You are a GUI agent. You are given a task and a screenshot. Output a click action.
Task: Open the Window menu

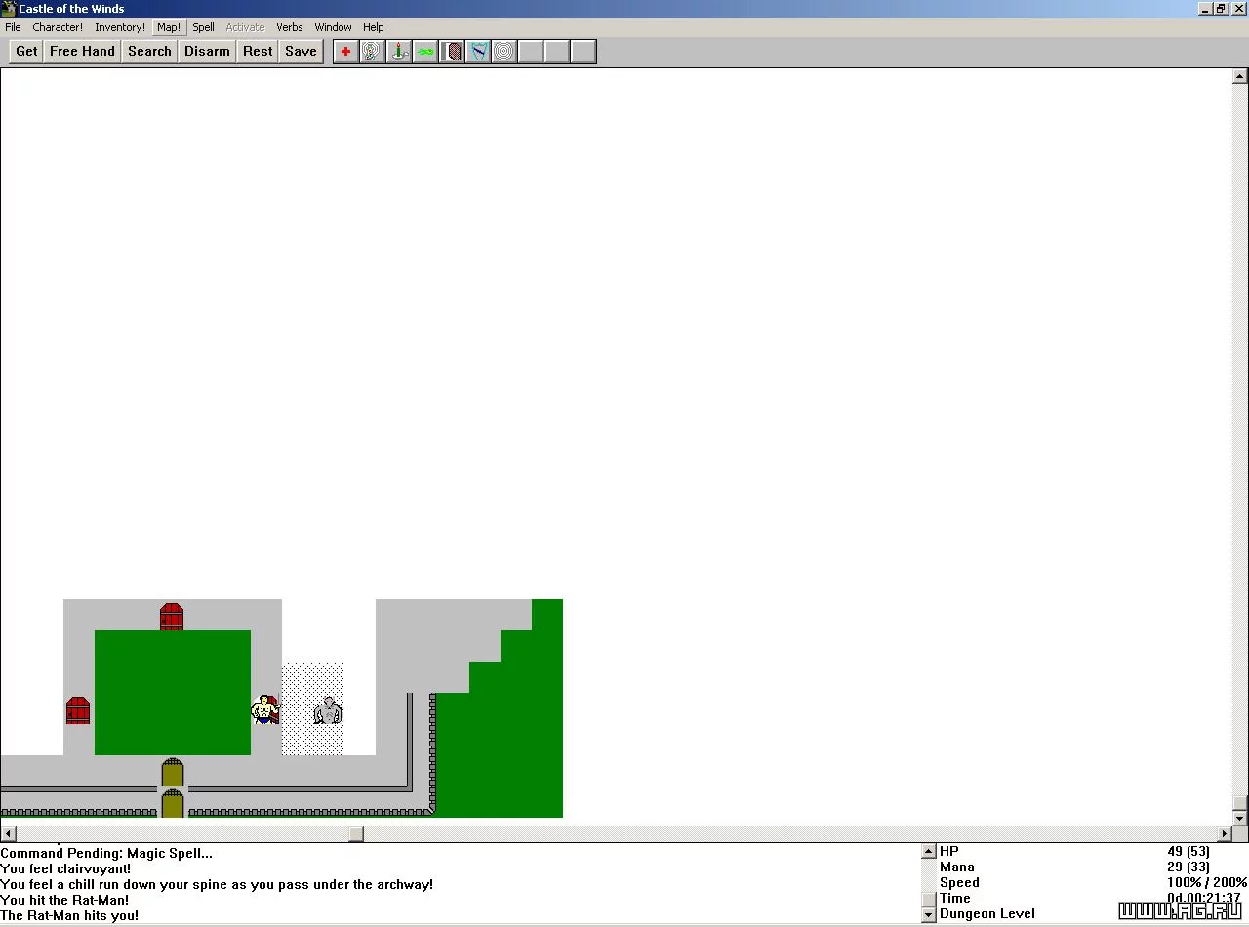(333, 27)
